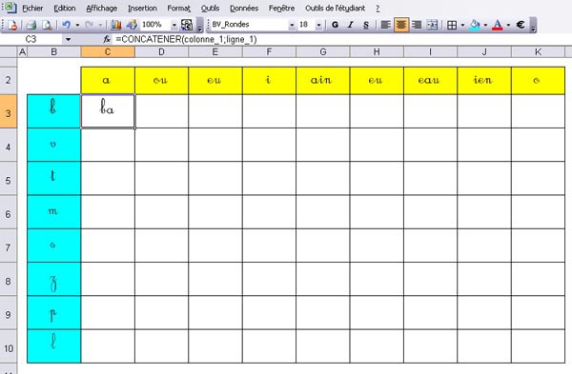Select column D header
Viewport: 572px width, 374px height.
[161, 52]
